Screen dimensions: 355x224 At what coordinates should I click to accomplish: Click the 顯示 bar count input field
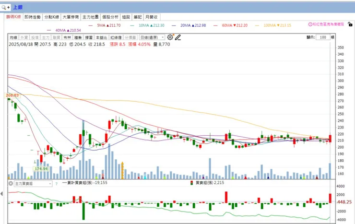click(x=323, y=37)
